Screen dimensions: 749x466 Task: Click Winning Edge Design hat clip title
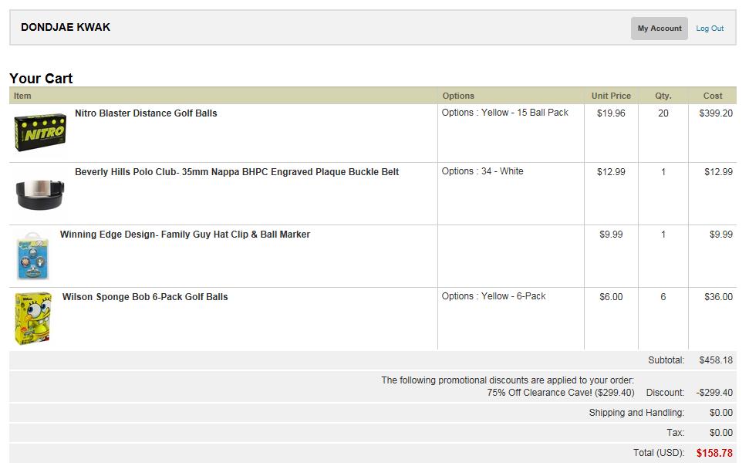[x=184, y=235]
